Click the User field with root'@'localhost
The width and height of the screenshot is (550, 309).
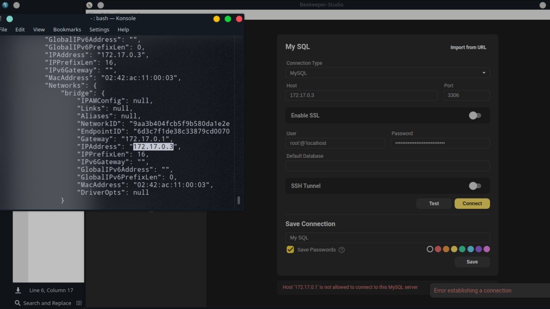[x=335, y=143]
